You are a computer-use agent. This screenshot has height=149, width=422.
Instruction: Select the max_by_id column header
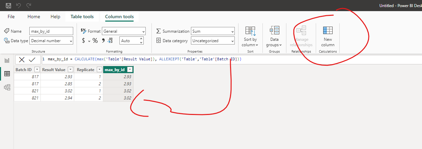point(118,69)
